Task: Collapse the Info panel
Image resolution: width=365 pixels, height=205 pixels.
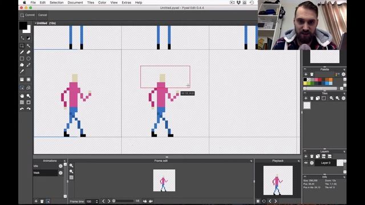Action: tap(305, 177)
